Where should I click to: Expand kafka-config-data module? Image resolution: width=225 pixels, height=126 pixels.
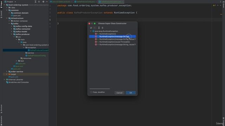(x=12, y=26)
